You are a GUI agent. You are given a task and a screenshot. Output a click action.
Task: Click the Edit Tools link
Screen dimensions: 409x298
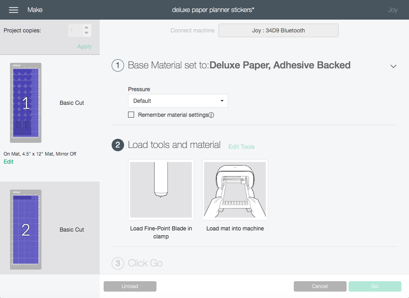coord(242,147)
